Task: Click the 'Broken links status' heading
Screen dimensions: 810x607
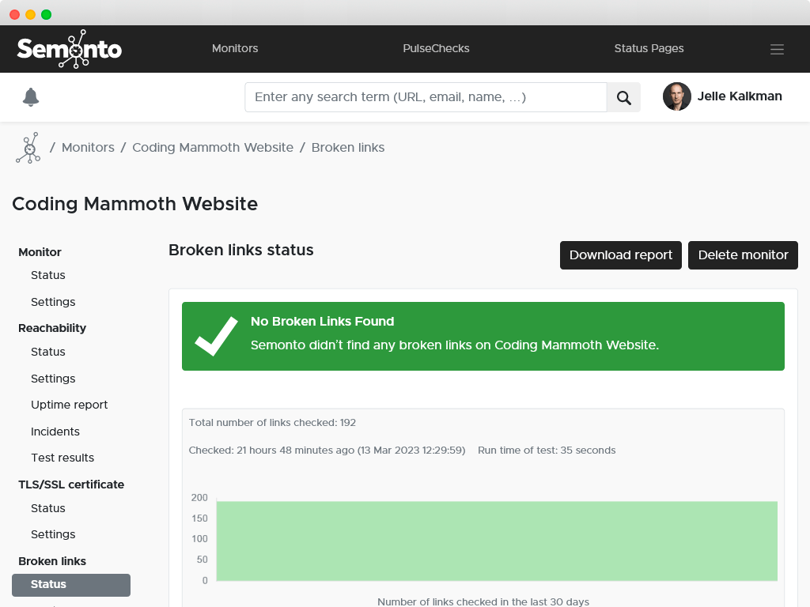Action: pos(241,250)
